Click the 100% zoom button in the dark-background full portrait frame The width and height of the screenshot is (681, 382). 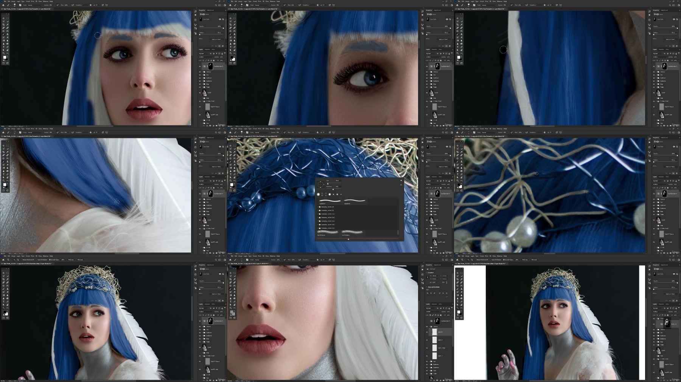[x=63, y=260]
